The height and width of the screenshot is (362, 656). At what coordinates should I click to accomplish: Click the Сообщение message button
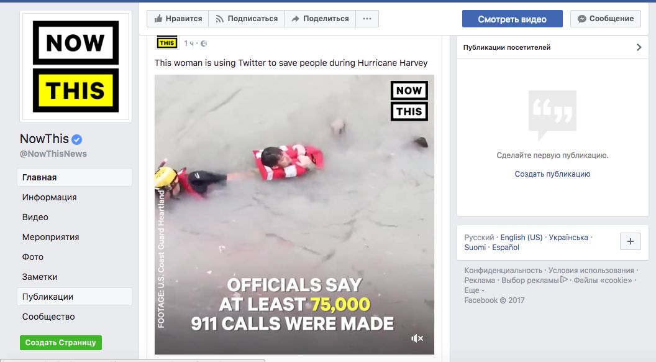606,19
